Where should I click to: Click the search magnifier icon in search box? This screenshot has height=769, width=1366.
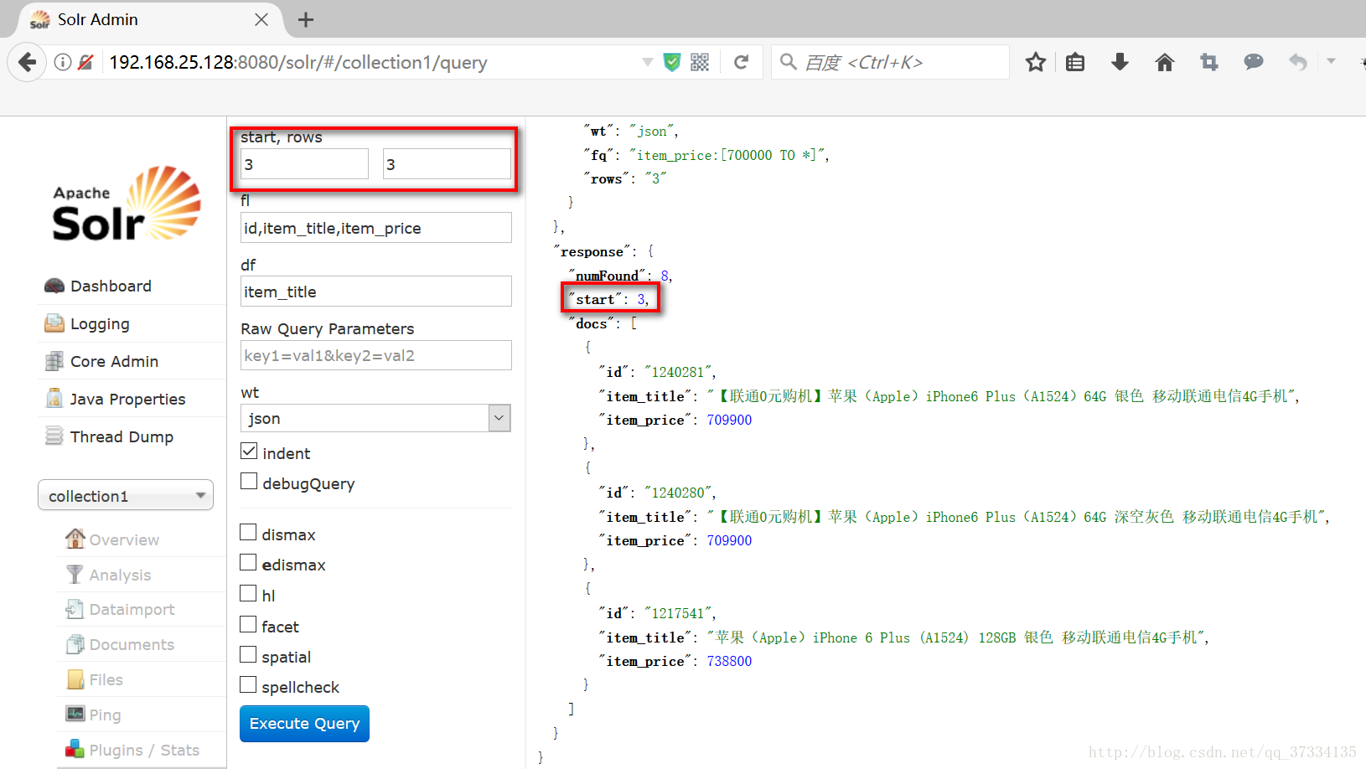point(788,62)
